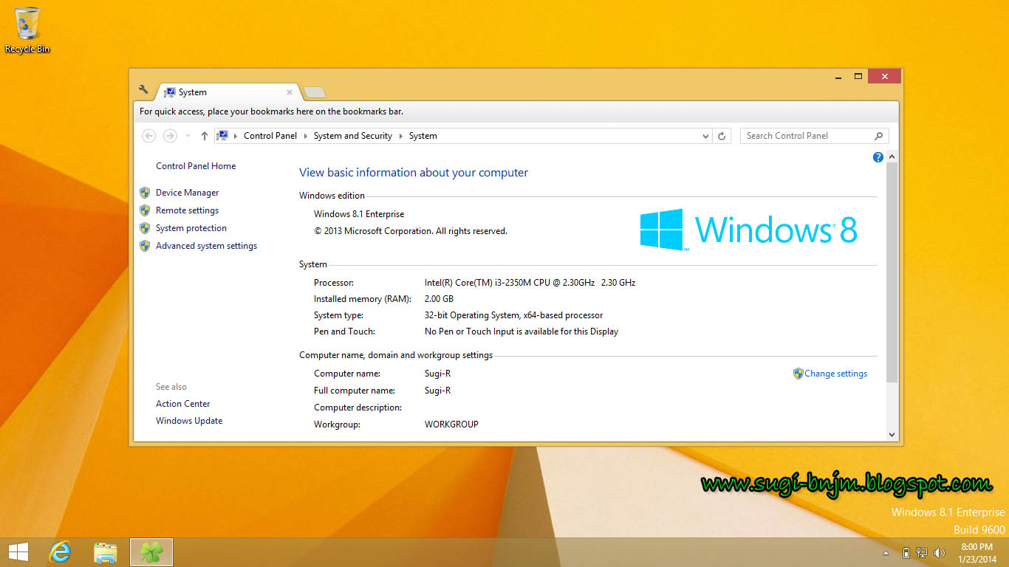
Task: Expand hidden icons with the tray chevron
Action: click(x=886, y=551)
